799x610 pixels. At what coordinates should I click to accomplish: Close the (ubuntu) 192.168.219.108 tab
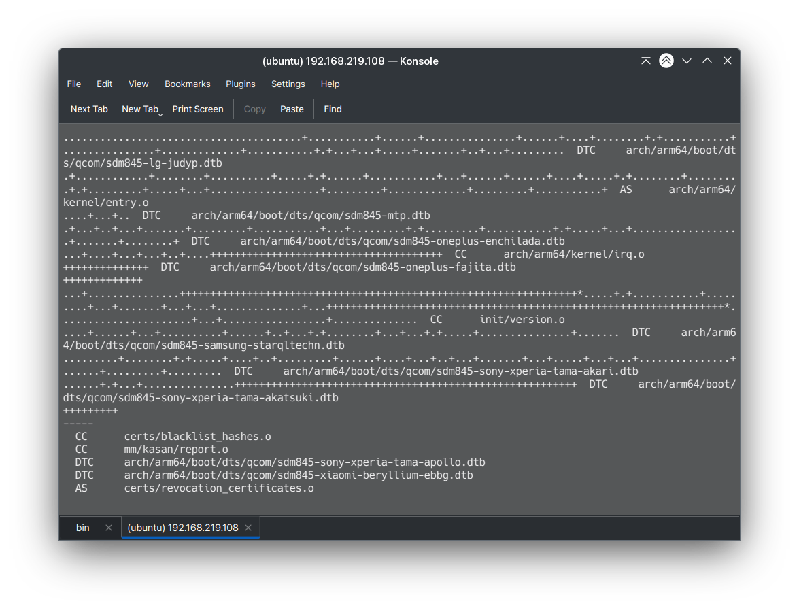(x=248, y=528)
